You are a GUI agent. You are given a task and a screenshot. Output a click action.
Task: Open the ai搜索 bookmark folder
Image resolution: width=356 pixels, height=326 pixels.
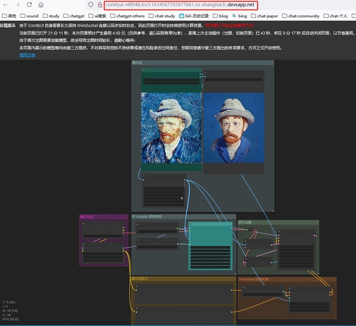point(97,16)
